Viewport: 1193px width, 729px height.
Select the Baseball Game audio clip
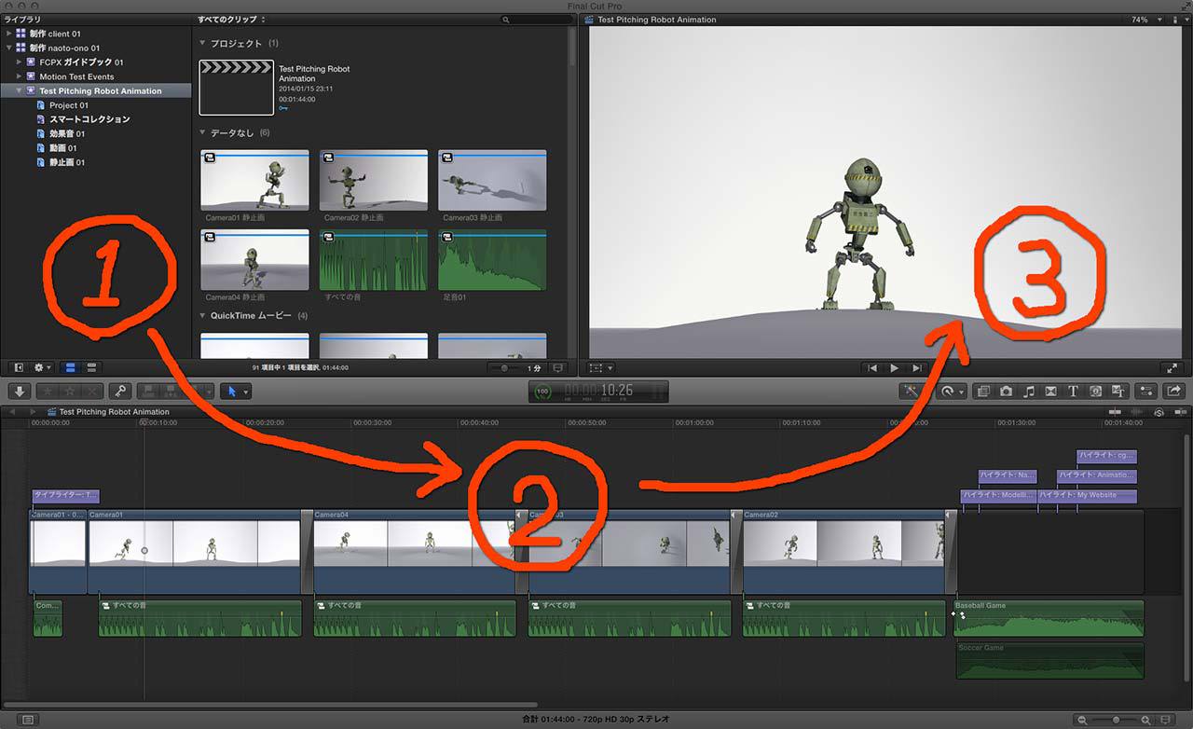click(x=1049, y=619)
